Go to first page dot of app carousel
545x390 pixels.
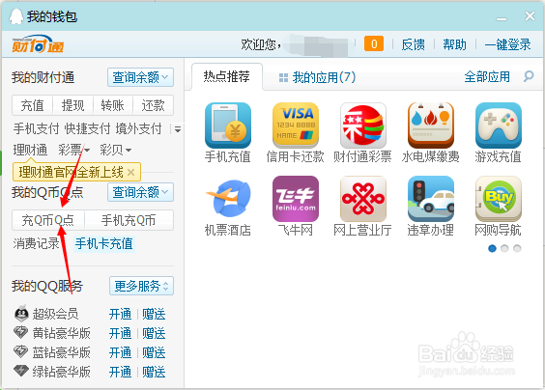(x=492, y=249)
